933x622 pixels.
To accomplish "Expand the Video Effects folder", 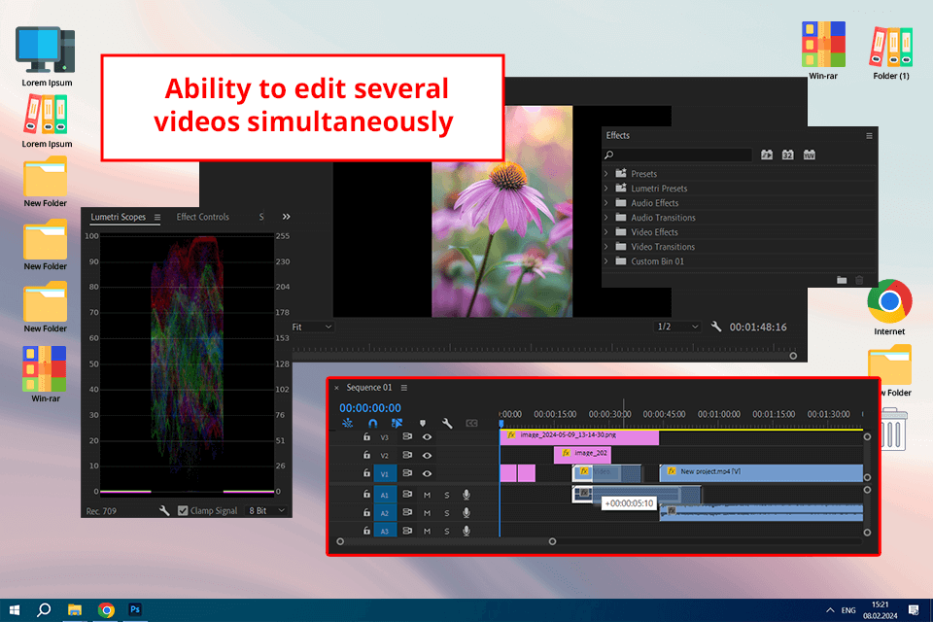I will (x=606, y=232).
